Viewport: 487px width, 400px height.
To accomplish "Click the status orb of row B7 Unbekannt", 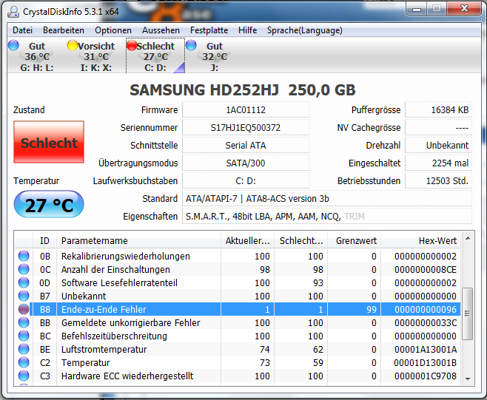I will [24, 296].
